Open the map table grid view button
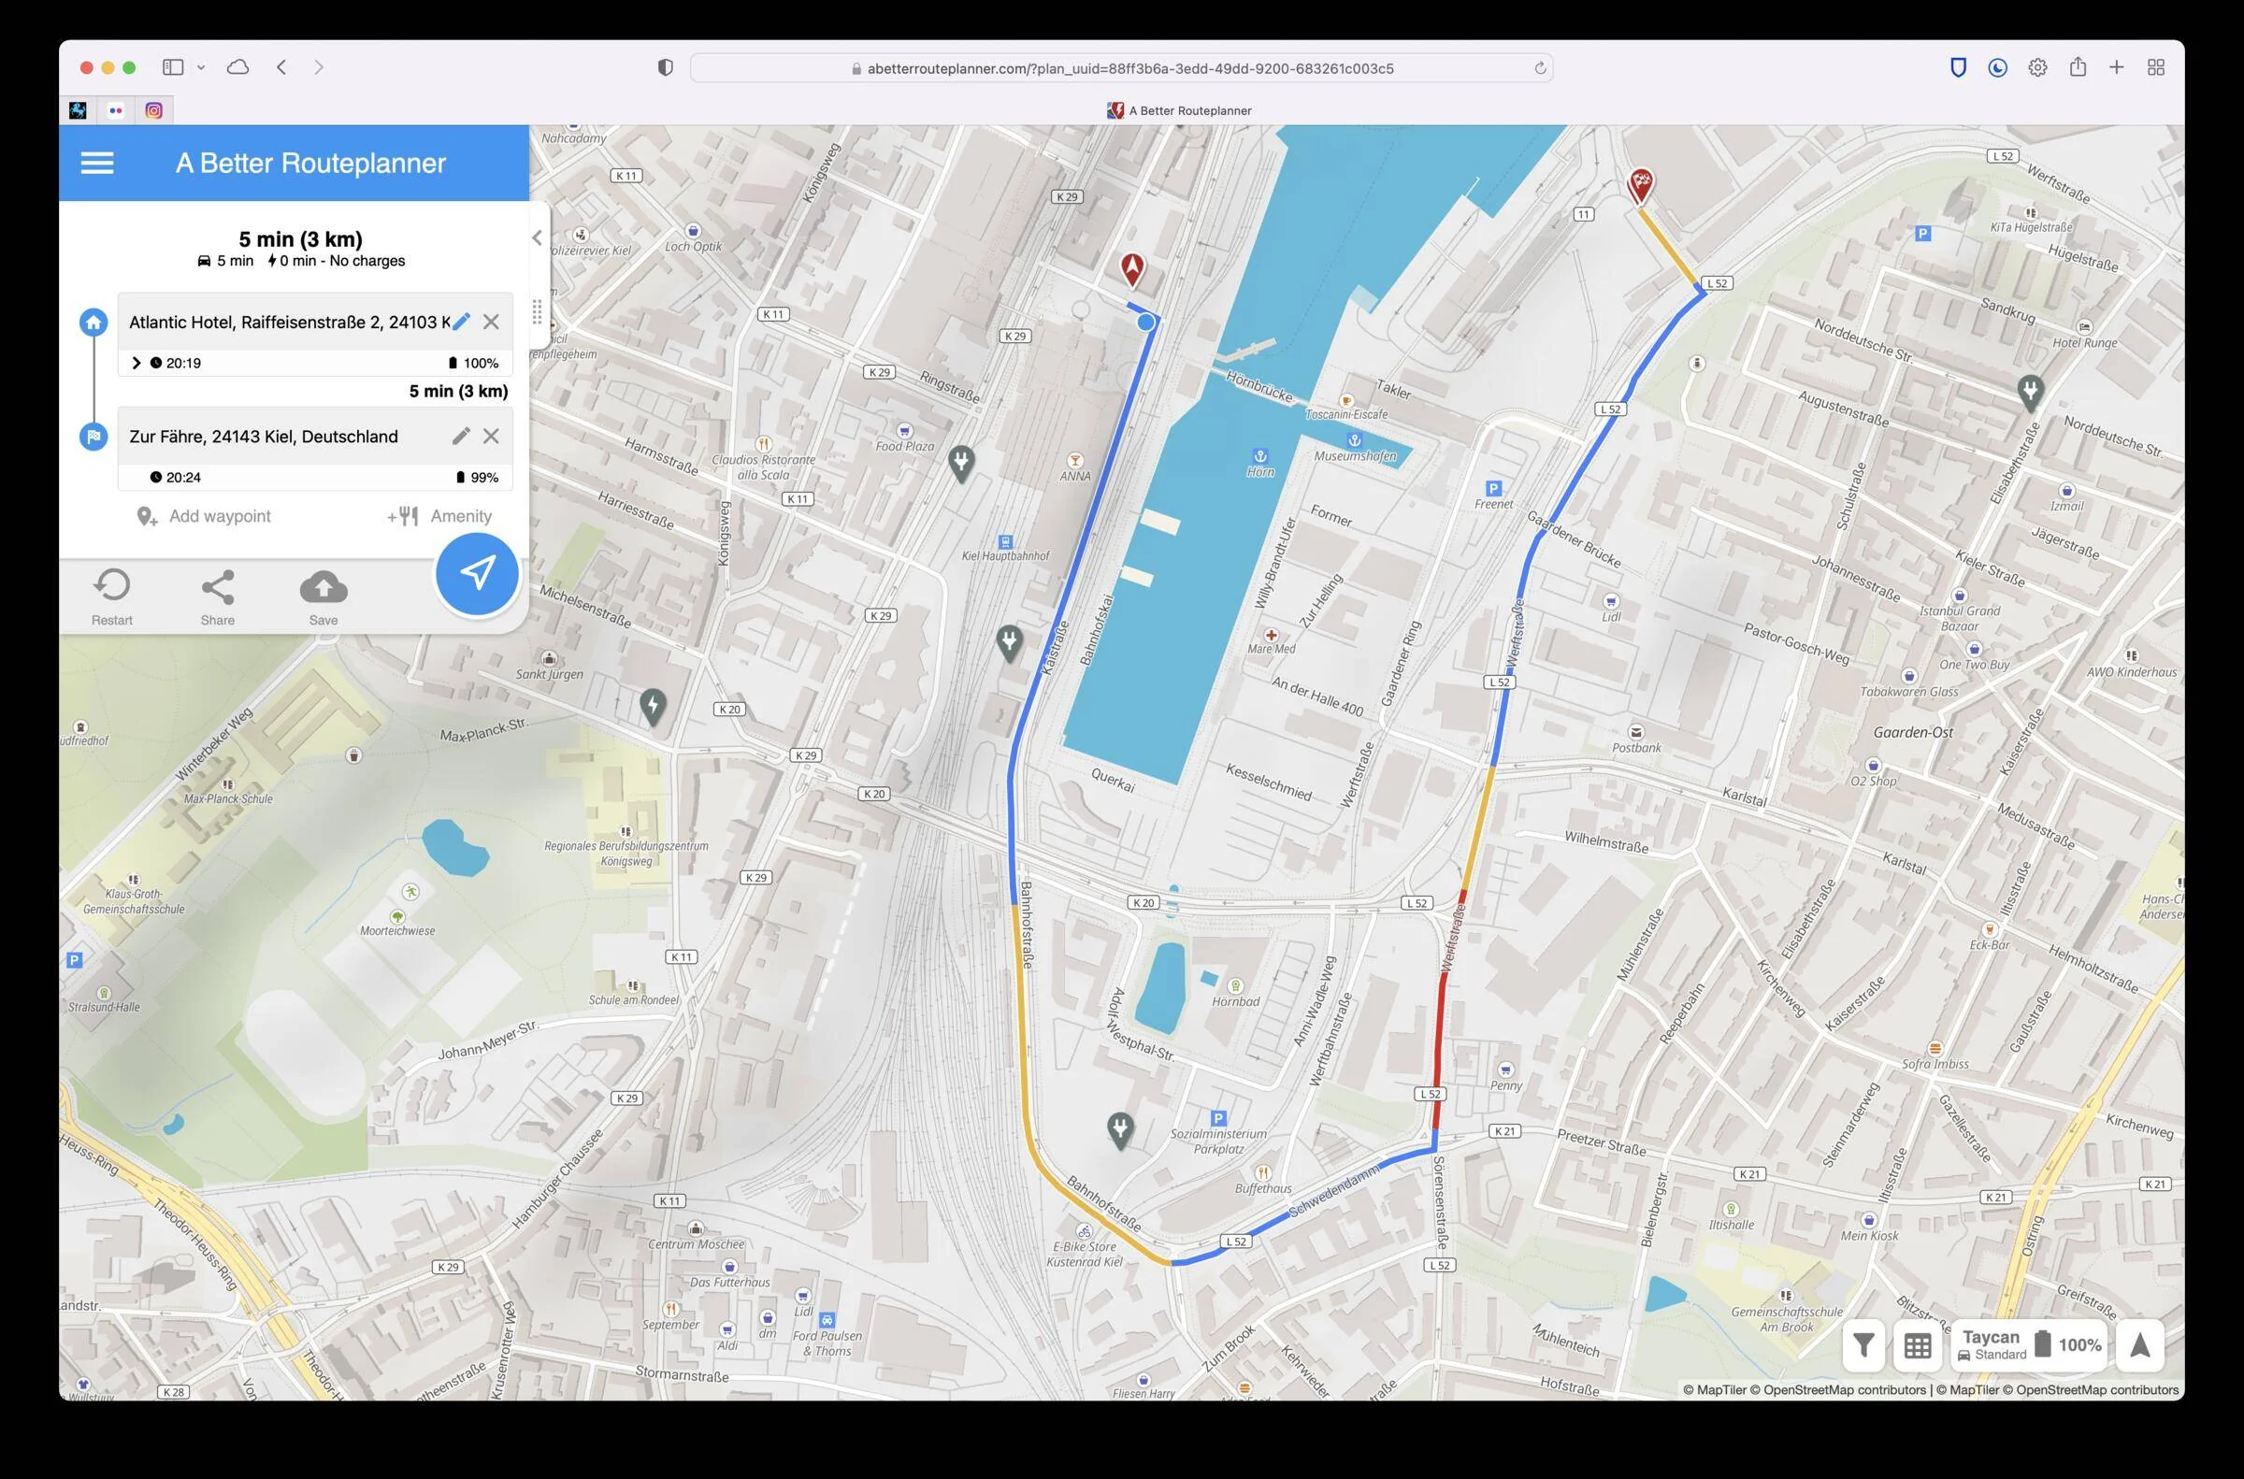Image resolution: width=2244 pixels, height=1479 pixels. (1918, 1345)
